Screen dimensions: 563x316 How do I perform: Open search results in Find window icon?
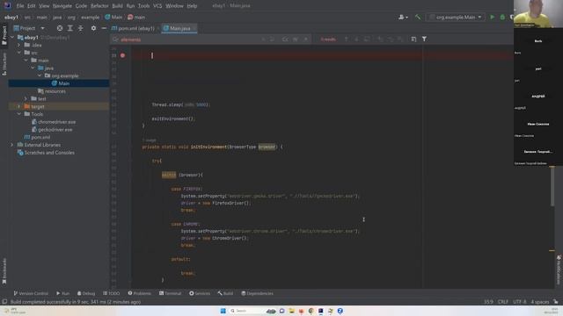(x=413, y=39)
